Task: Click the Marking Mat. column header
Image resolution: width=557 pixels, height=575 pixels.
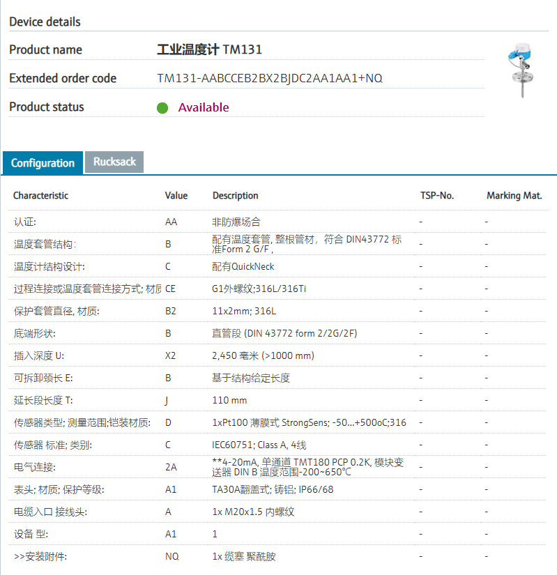Action: pos(514,196)
